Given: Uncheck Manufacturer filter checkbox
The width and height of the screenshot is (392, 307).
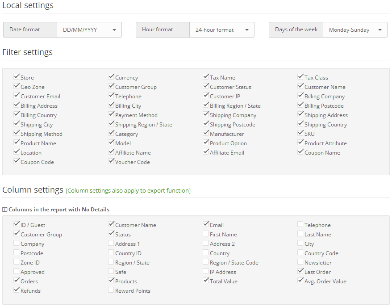Looking at the screenshot, I should (206, 133).
